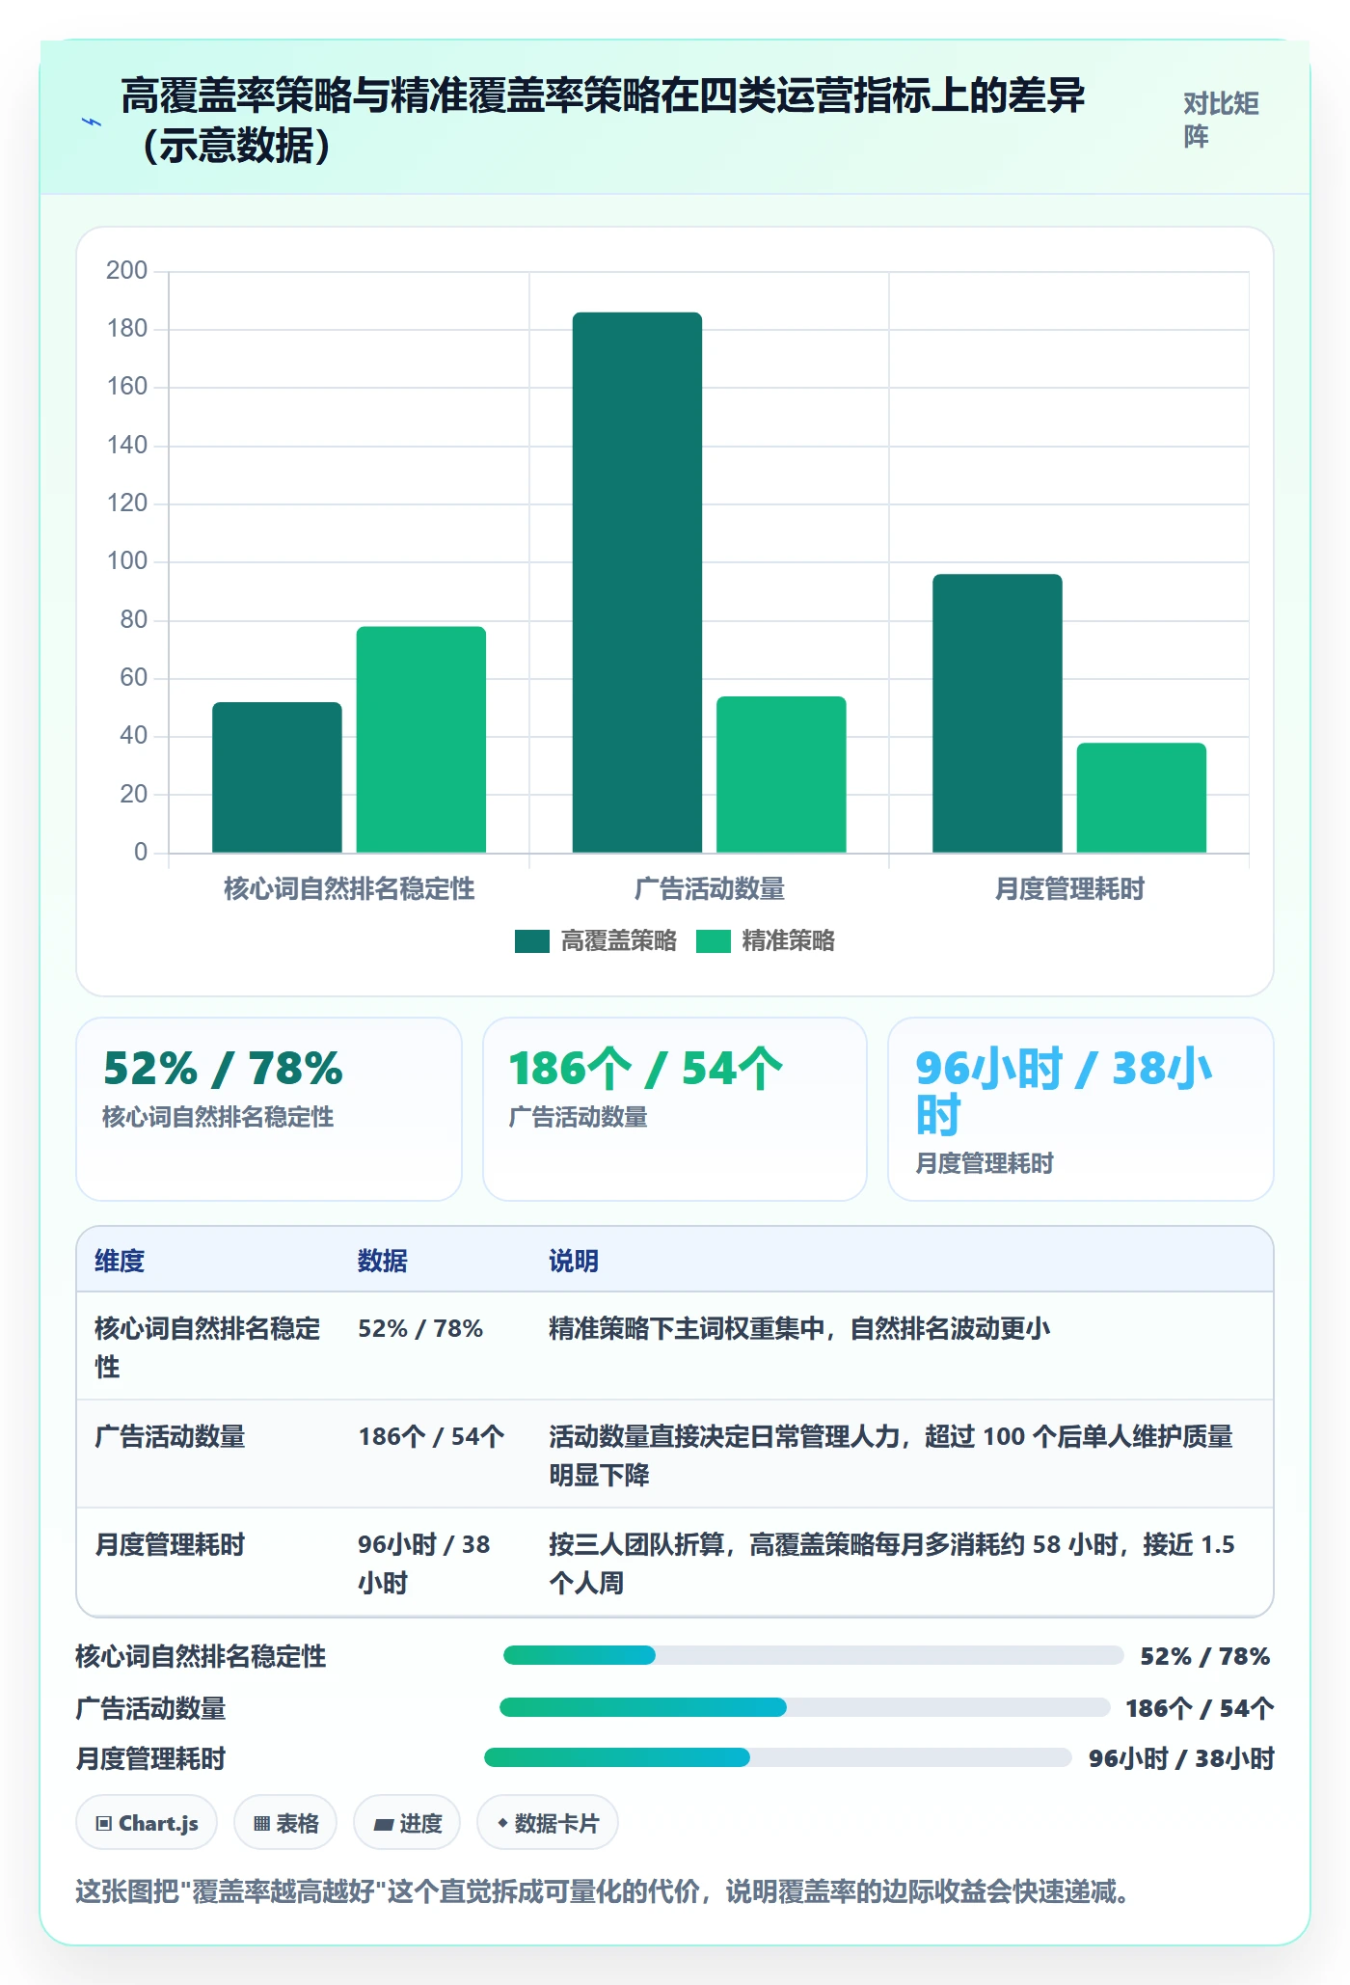
Task: Click the 活动数量直接决定日常管理人力 description cell
Action: [891, 1455]
